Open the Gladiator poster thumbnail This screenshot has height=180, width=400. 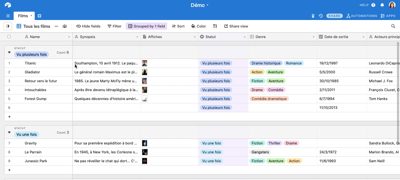click(x=144, y=72)
